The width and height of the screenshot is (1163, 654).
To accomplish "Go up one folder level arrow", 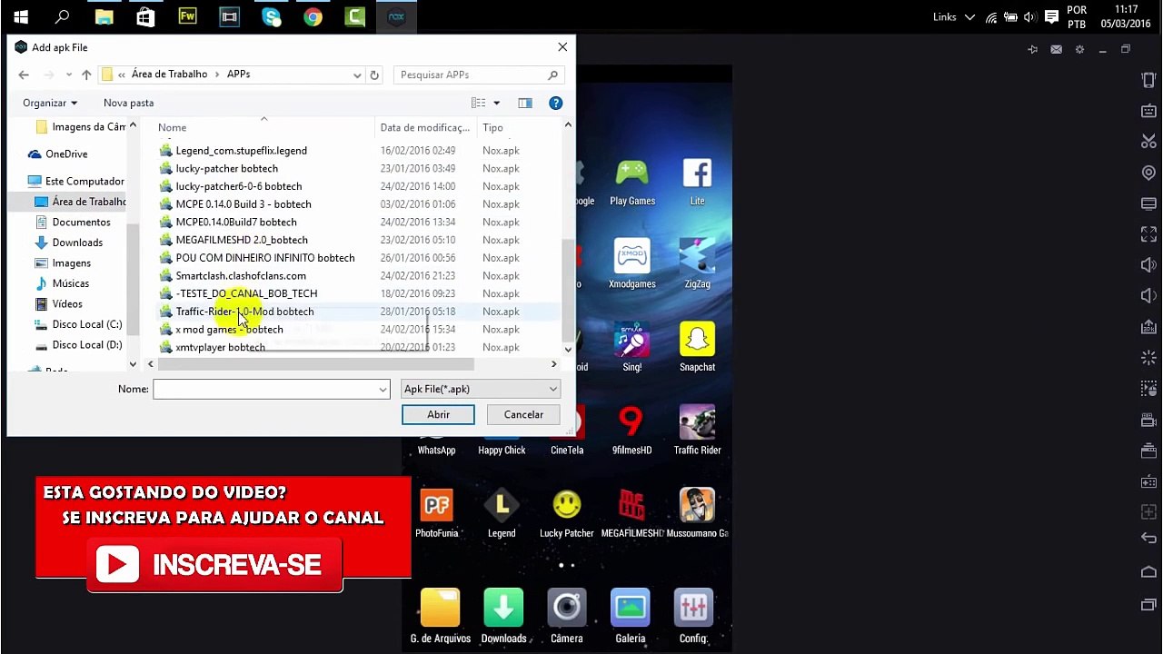I will (x=86, y=74).
